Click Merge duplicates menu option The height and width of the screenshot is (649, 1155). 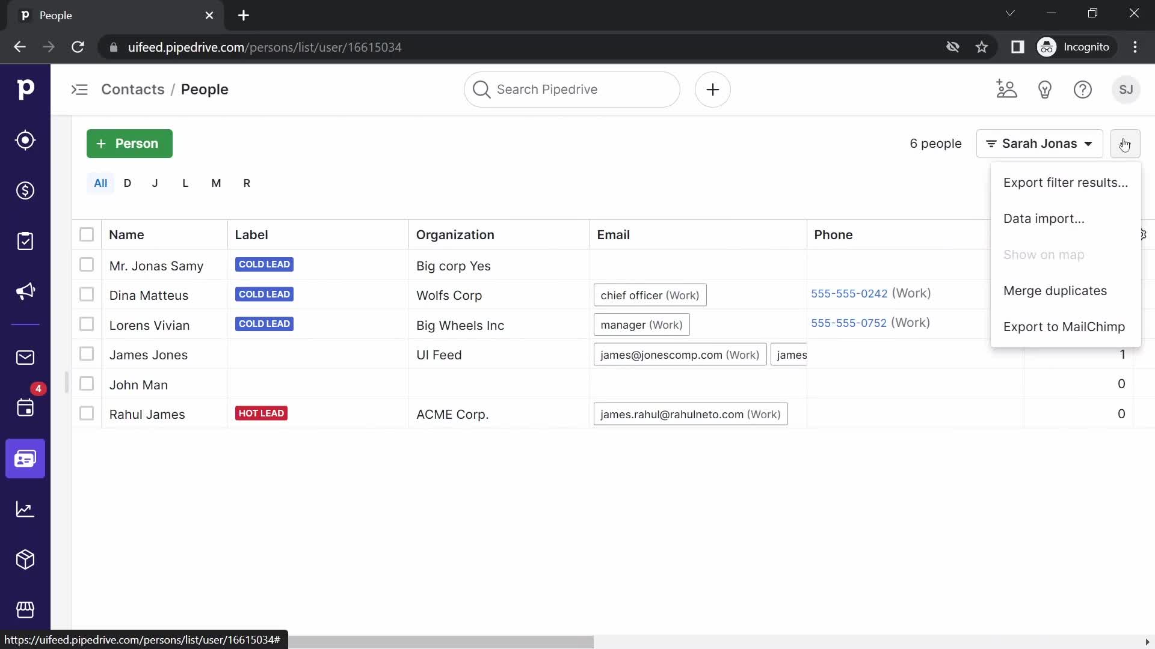[1056, 291]
